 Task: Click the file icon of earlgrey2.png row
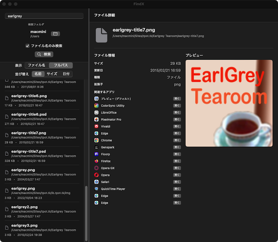(x=7, y=209)
